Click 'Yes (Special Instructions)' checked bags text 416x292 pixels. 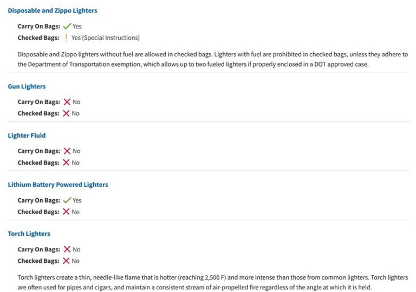(x=106, y=38)
